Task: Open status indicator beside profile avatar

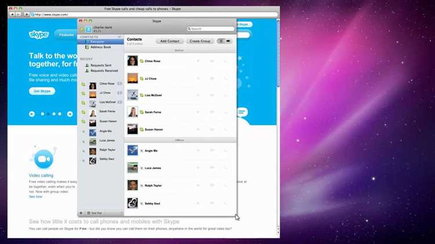Action: pos(82,29)
